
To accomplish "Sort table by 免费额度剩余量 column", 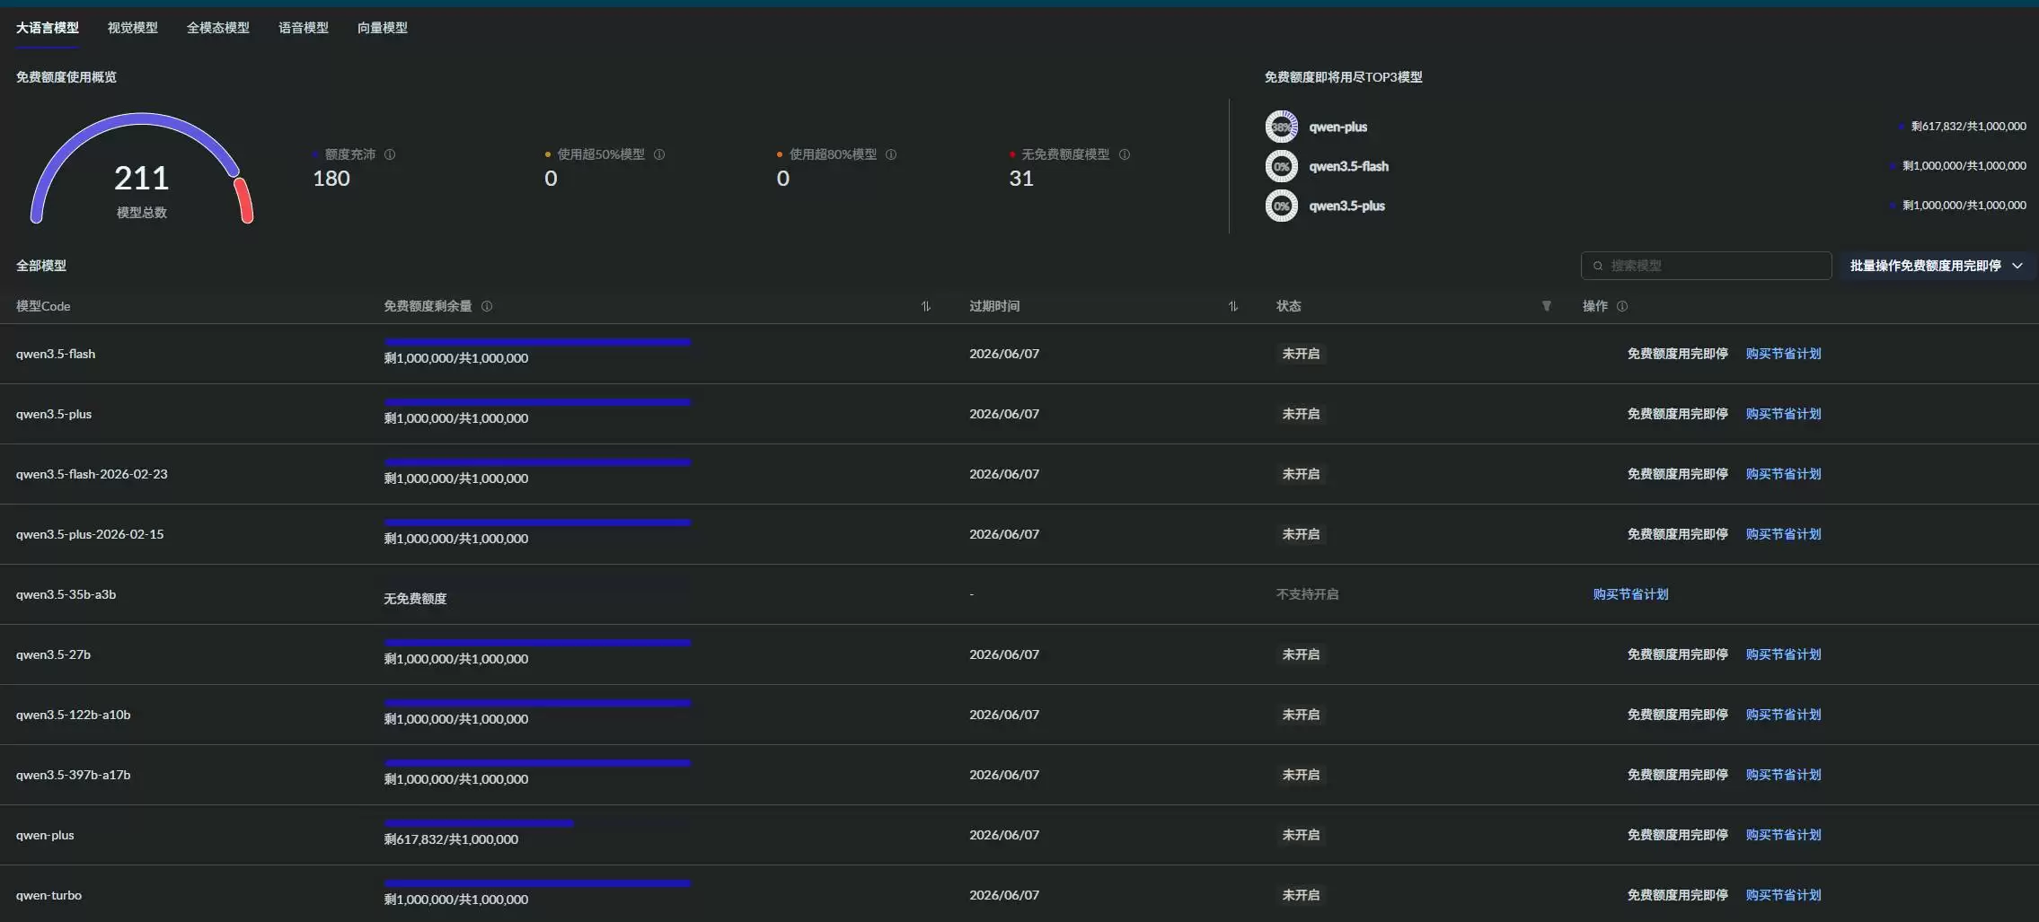I will click(x=925, y=306).
